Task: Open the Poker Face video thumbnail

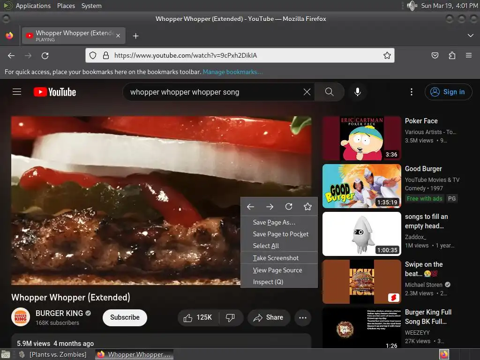Action: coord(361,138)
